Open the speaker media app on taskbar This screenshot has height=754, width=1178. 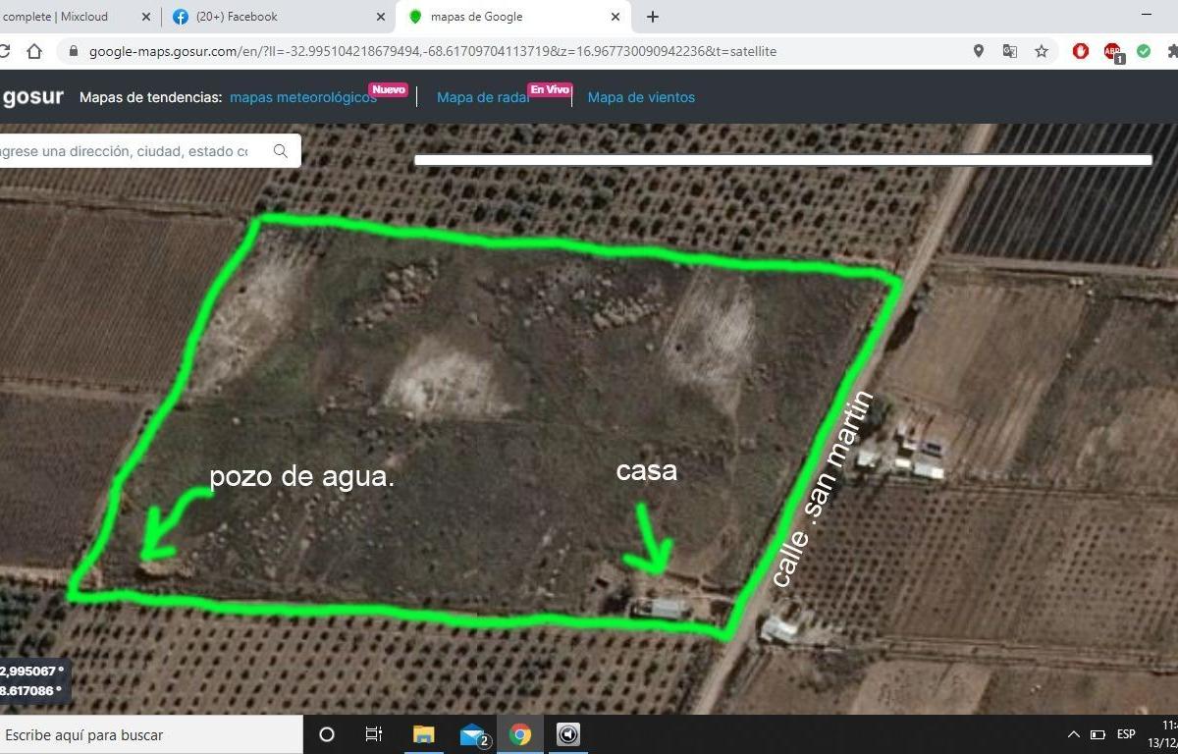(x=568, y=734)
